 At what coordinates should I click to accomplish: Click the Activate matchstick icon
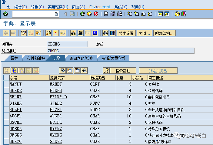click(56, 33)
